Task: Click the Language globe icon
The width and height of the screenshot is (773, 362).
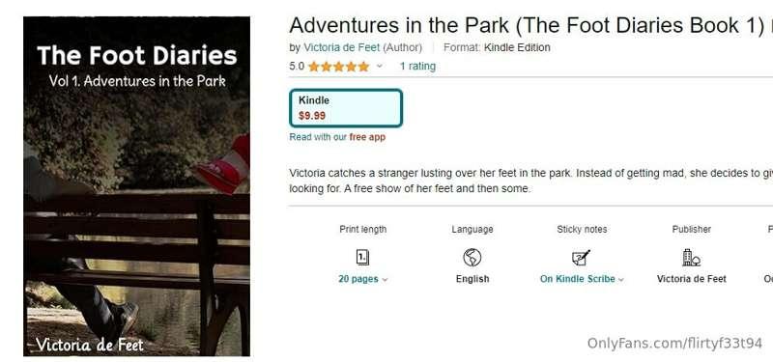Action: [x=472, y=257]
